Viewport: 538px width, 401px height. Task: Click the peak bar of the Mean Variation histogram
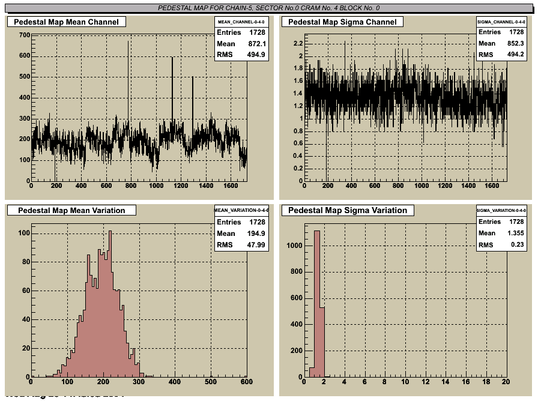(110, 304)
